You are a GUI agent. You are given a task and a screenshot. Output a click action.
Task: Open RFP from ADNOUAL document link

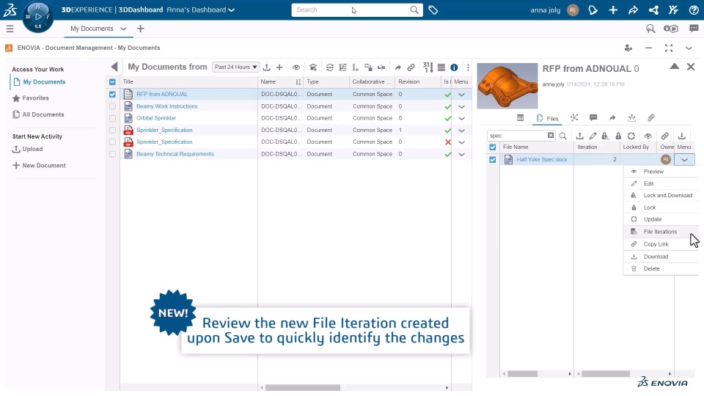pyautogui.click(x=162, y=95)
